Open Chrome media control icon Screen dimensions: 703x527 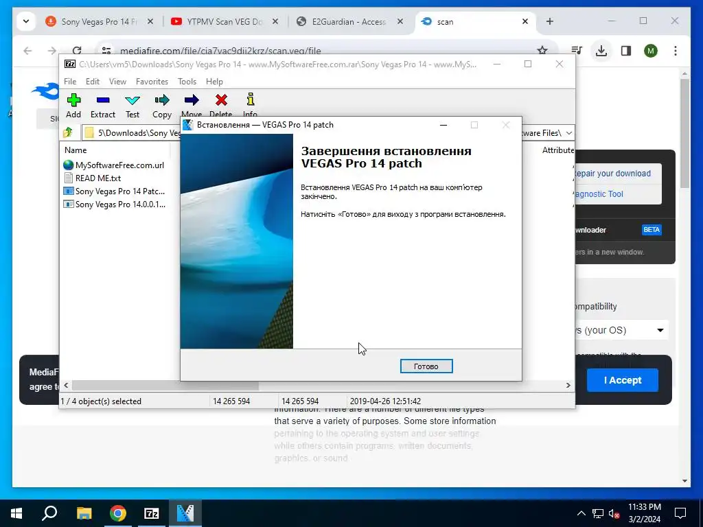coord(577,51)
